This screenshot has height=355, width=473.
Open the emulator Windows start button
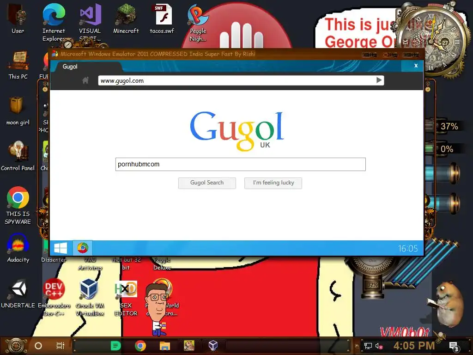[61, 248]
